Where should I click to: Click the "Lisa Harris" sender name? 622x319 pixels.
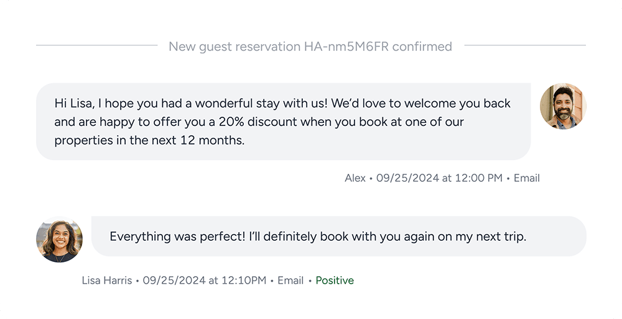pos(107,281)
